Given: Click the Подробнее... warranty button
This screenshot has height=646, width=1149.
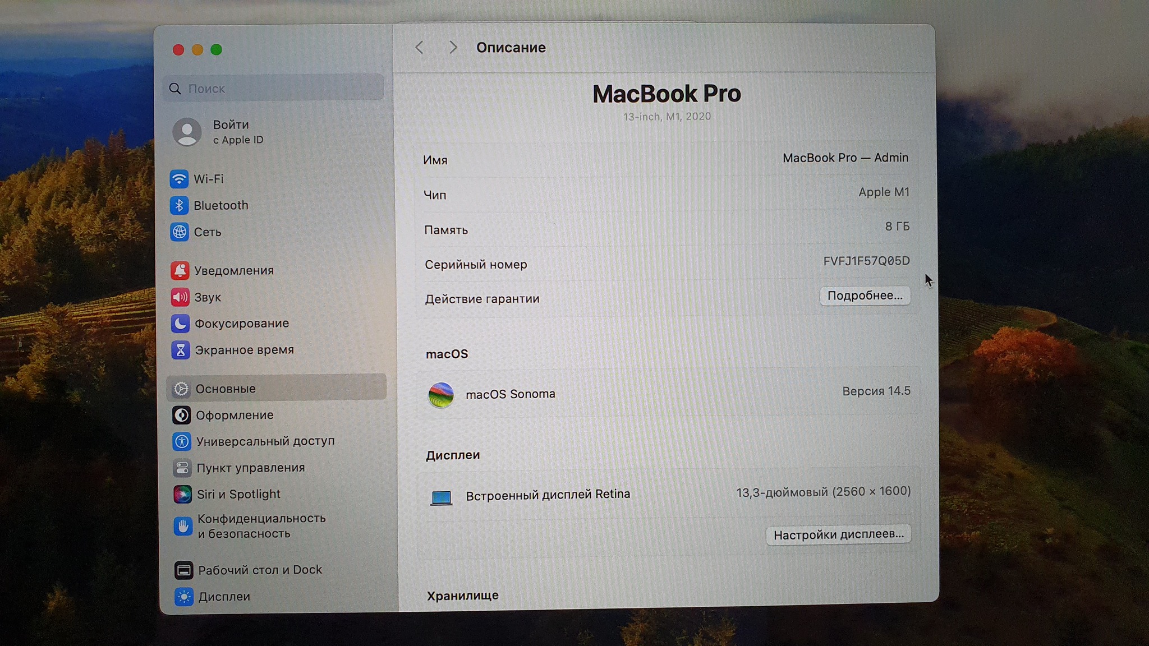Looking at the screenshot, I should (865, 296).
